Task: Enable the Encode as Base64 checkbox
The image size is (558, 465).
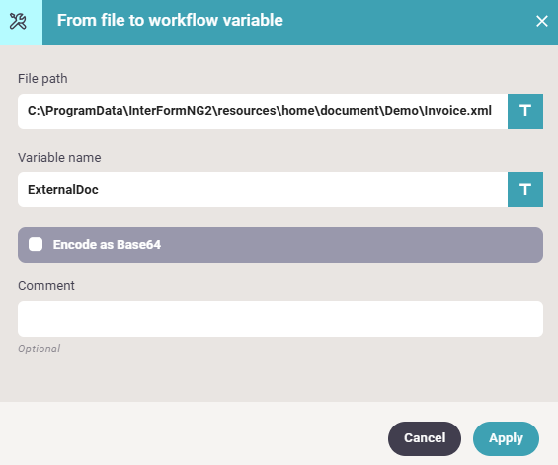Action: click(36, 245)
